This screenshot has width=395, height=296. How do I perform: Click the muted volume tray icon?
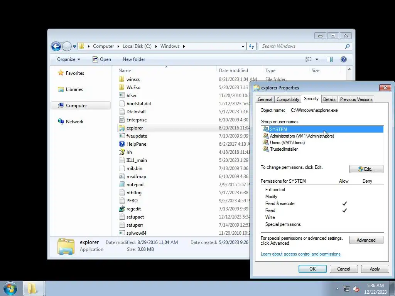[356, 289]
